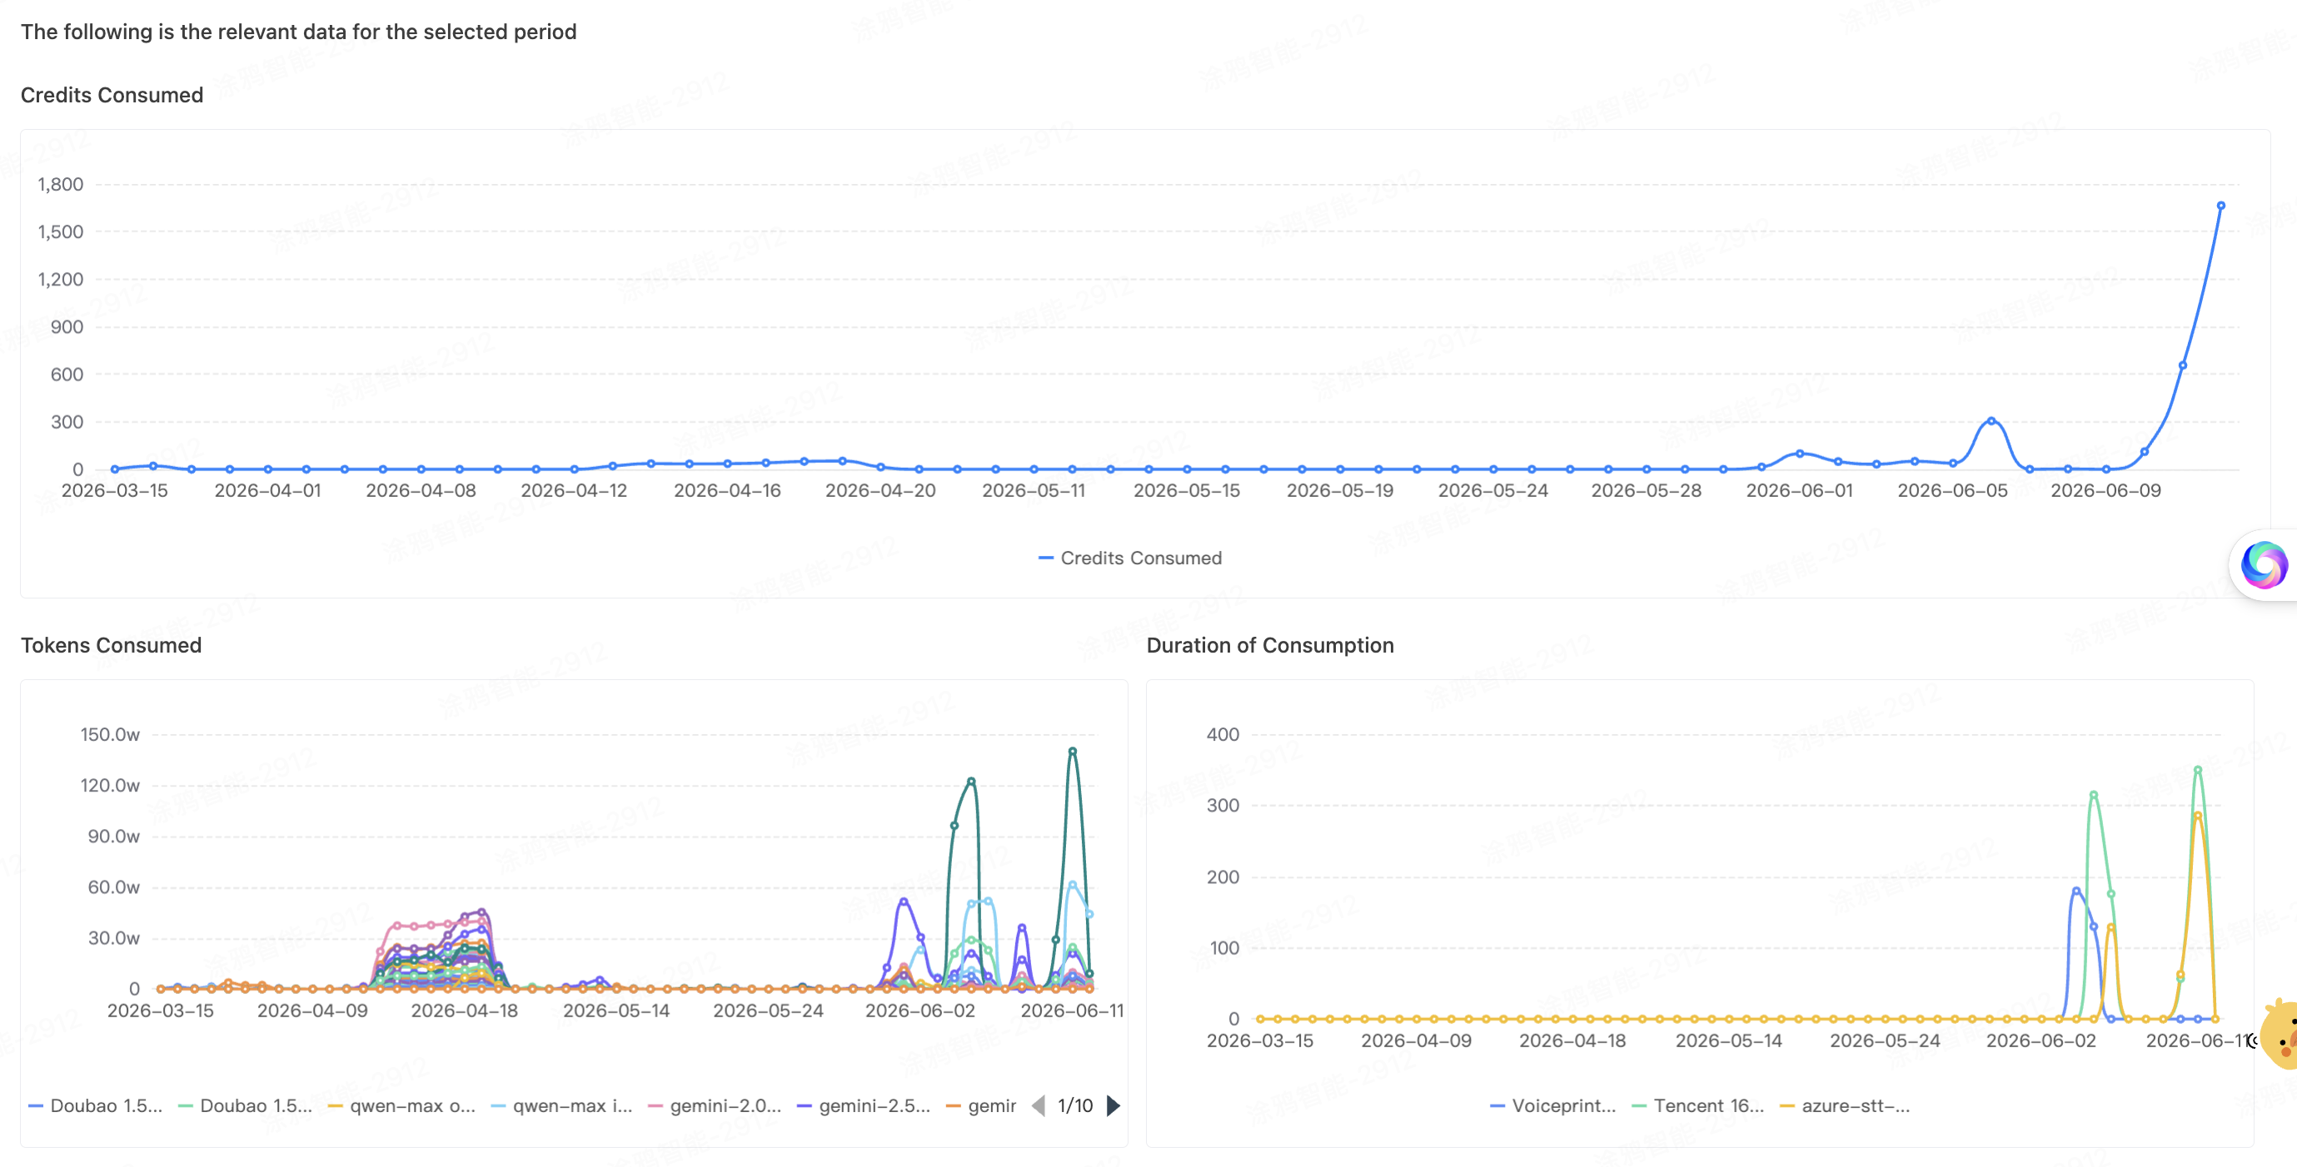
Task: Hide the azure-stt-... duration series
Action: [1845, 1105]
